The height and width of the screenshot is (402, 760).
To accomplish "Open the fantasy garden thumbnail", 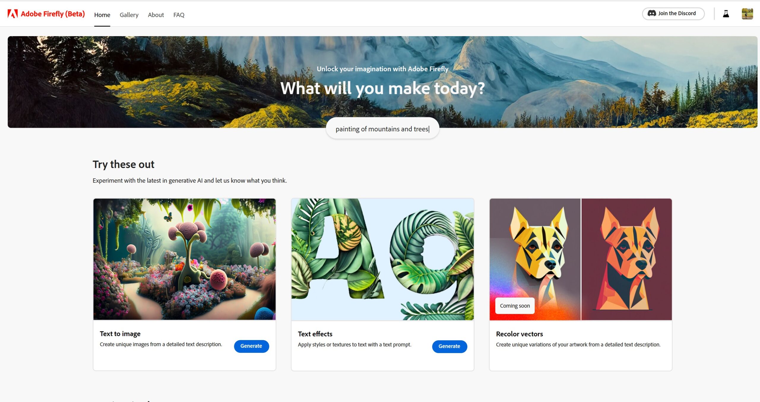I will pyautogui.click(x=184, y=259).
